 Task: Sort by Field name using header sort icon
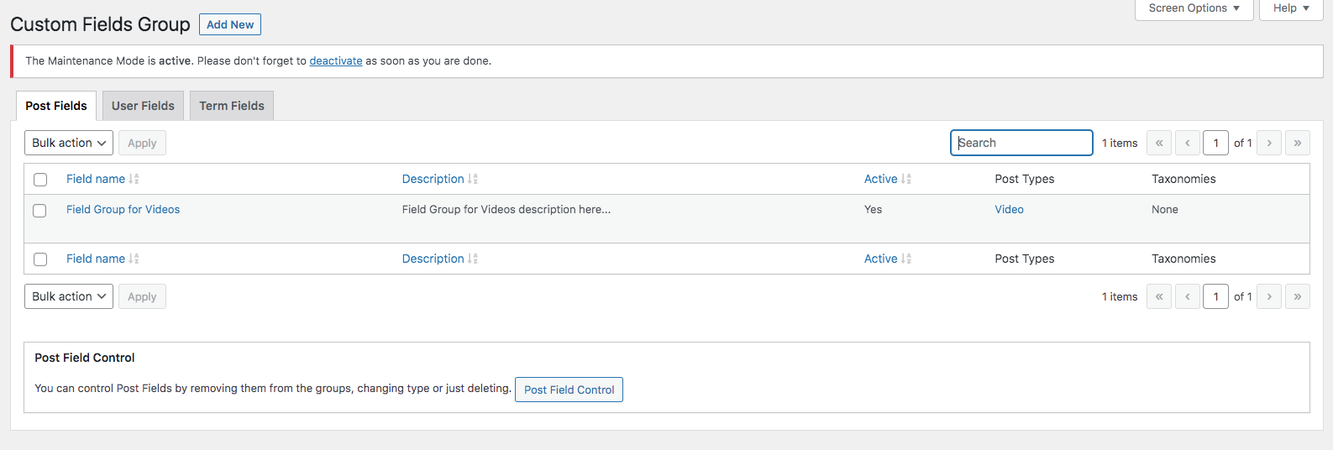tap(134, 179)
